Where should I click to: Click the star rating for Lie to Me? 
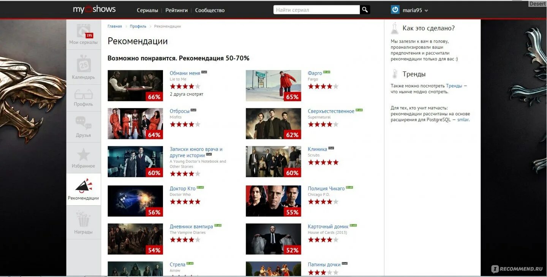click(x=185, y=86)
